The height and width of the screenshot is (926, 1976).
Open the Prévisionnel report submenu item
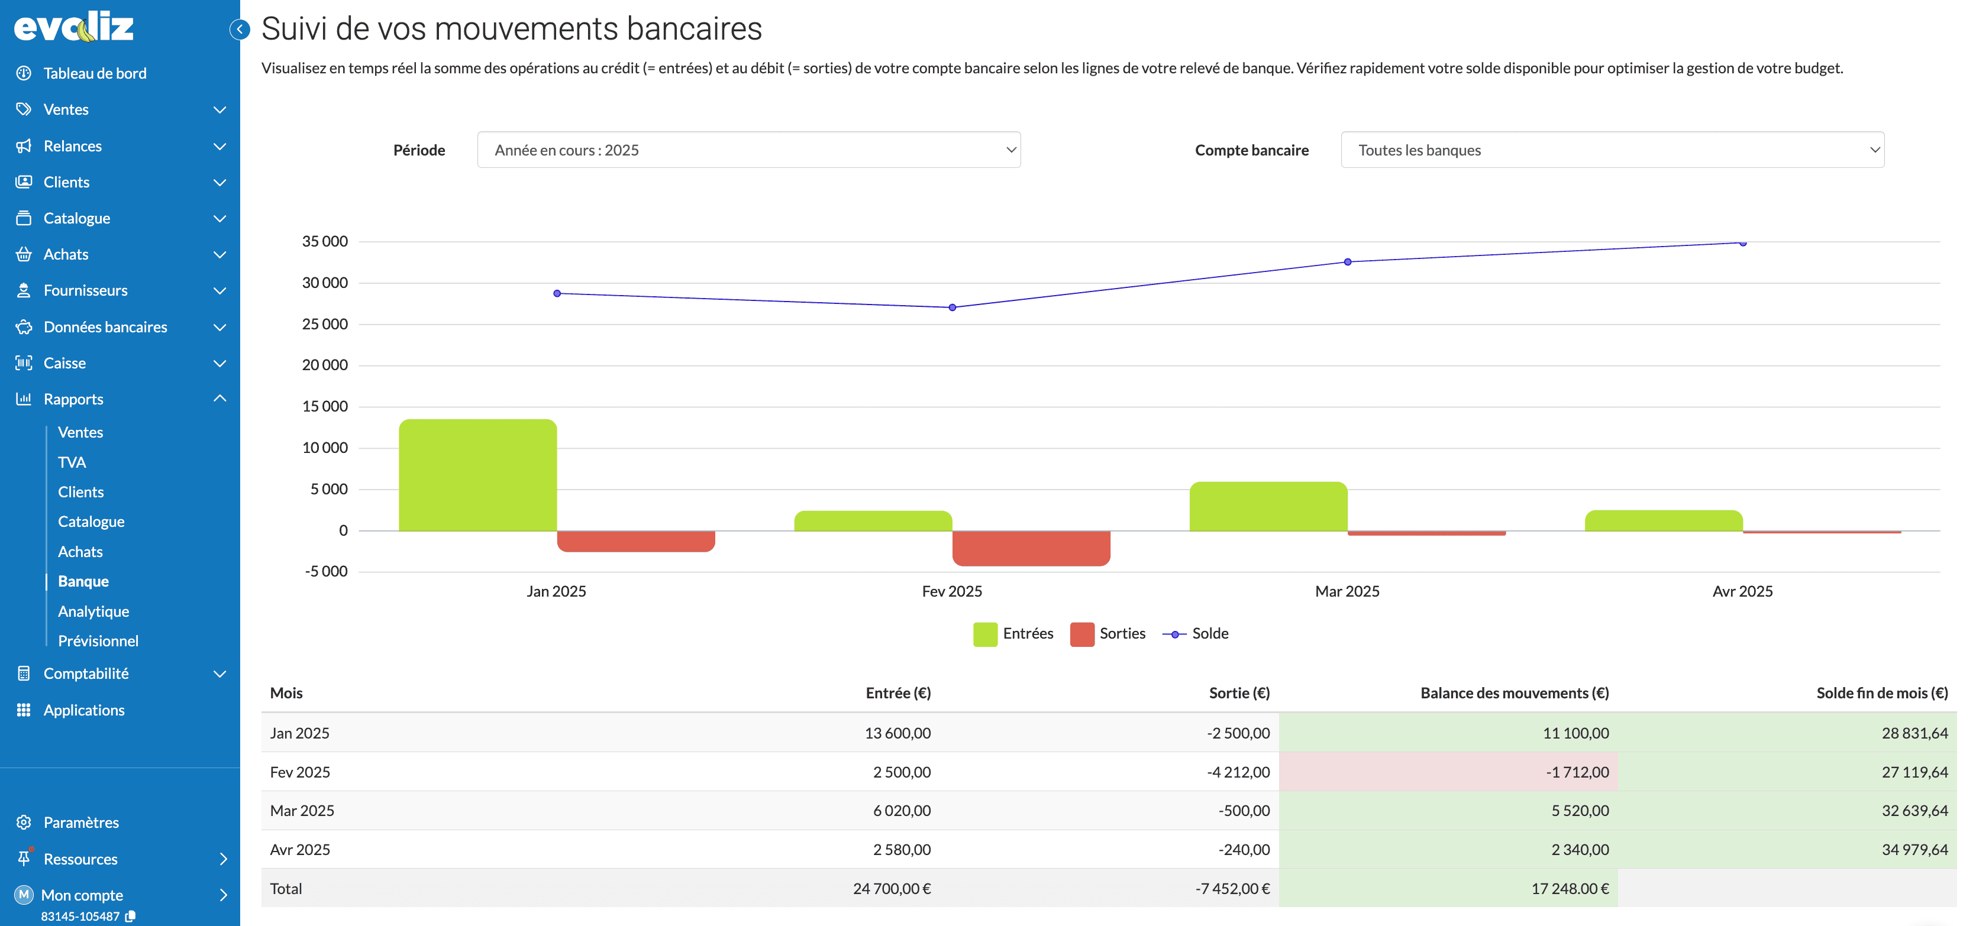(x=98, y=641)
